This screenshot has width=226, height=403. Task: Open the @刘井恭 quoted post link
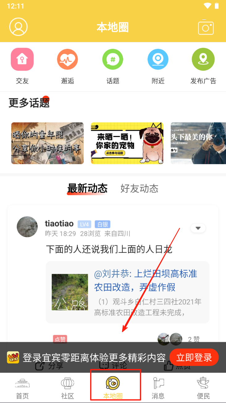point(146,280)
